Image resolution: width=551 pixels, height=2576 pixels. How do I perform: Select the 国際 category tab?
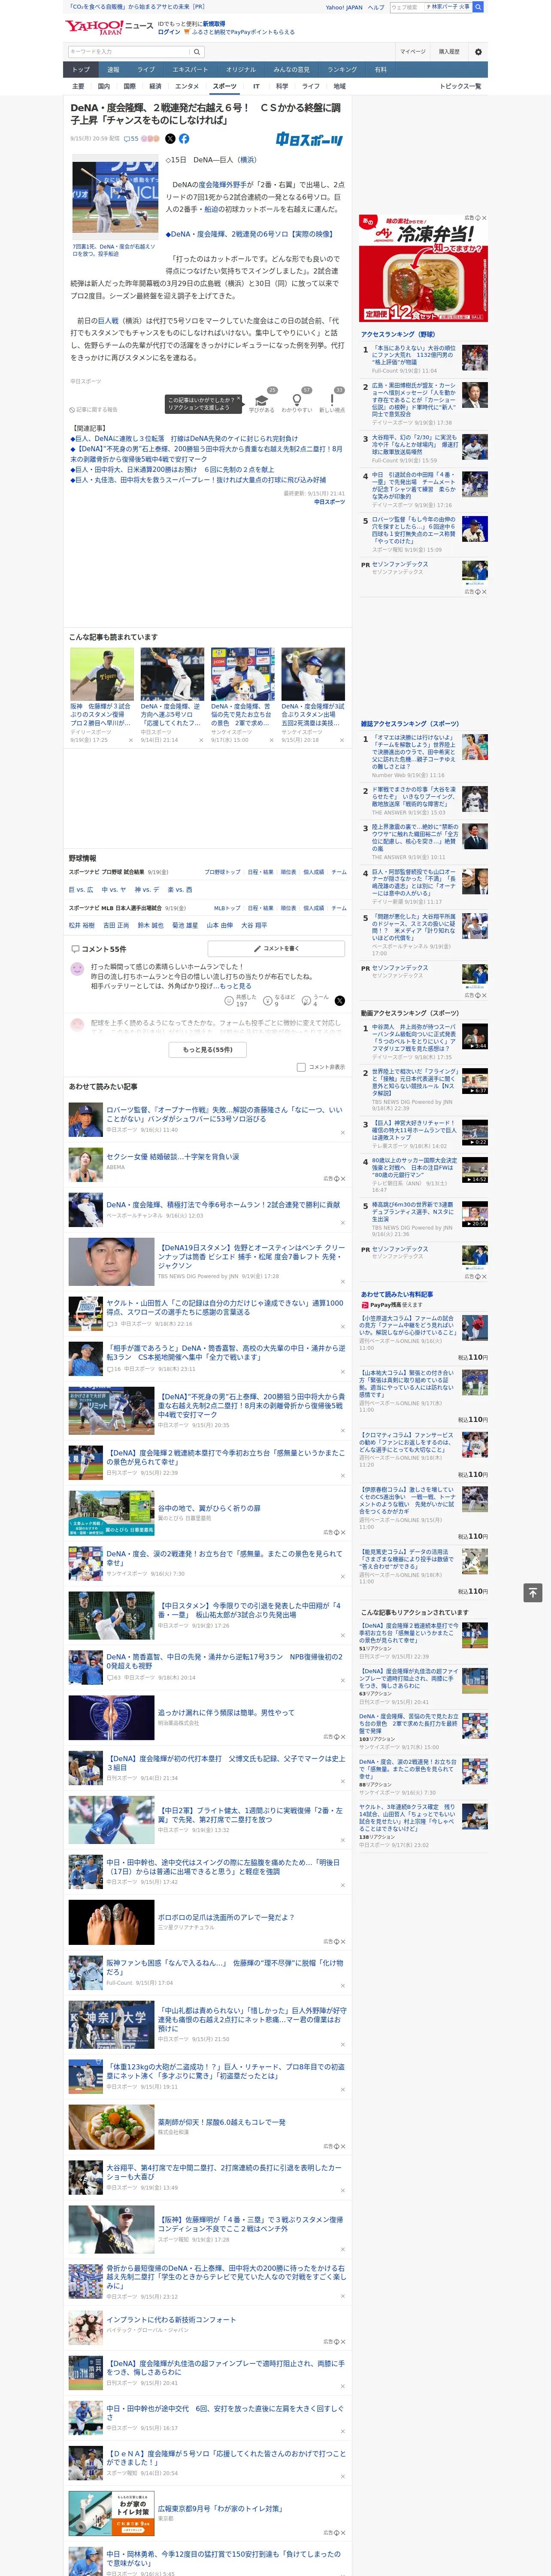pyautogui.click(x=129, y=86)
